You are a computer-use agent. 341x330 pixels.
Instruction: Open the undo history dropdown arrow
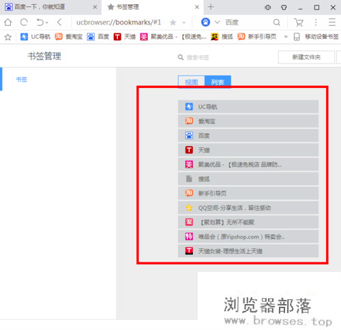[47, 22]
